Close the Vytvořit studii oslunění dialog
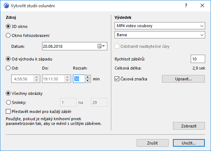The image size is (211, 151). click(202, 5)
